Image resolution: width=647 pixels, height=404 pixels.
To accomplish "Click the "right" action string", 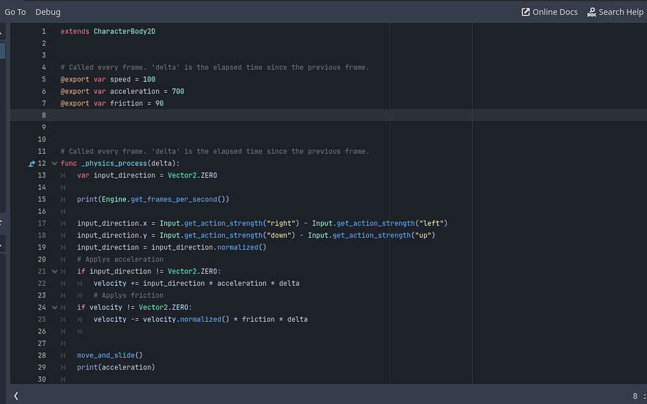I will pyautogui.click(x=281, y=223).
